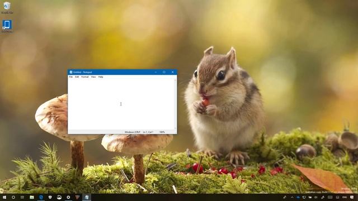
Task: Click 'Windows (CRLF)' in Notepad status bar
Action: [x=133, y=132]
